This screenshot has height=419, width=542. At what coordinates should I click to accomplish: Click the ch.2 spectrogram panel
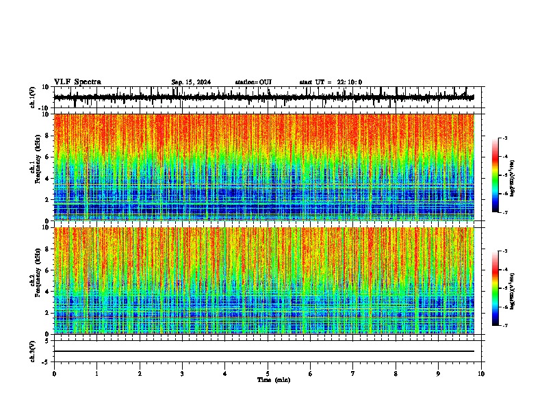coord(263,281)
